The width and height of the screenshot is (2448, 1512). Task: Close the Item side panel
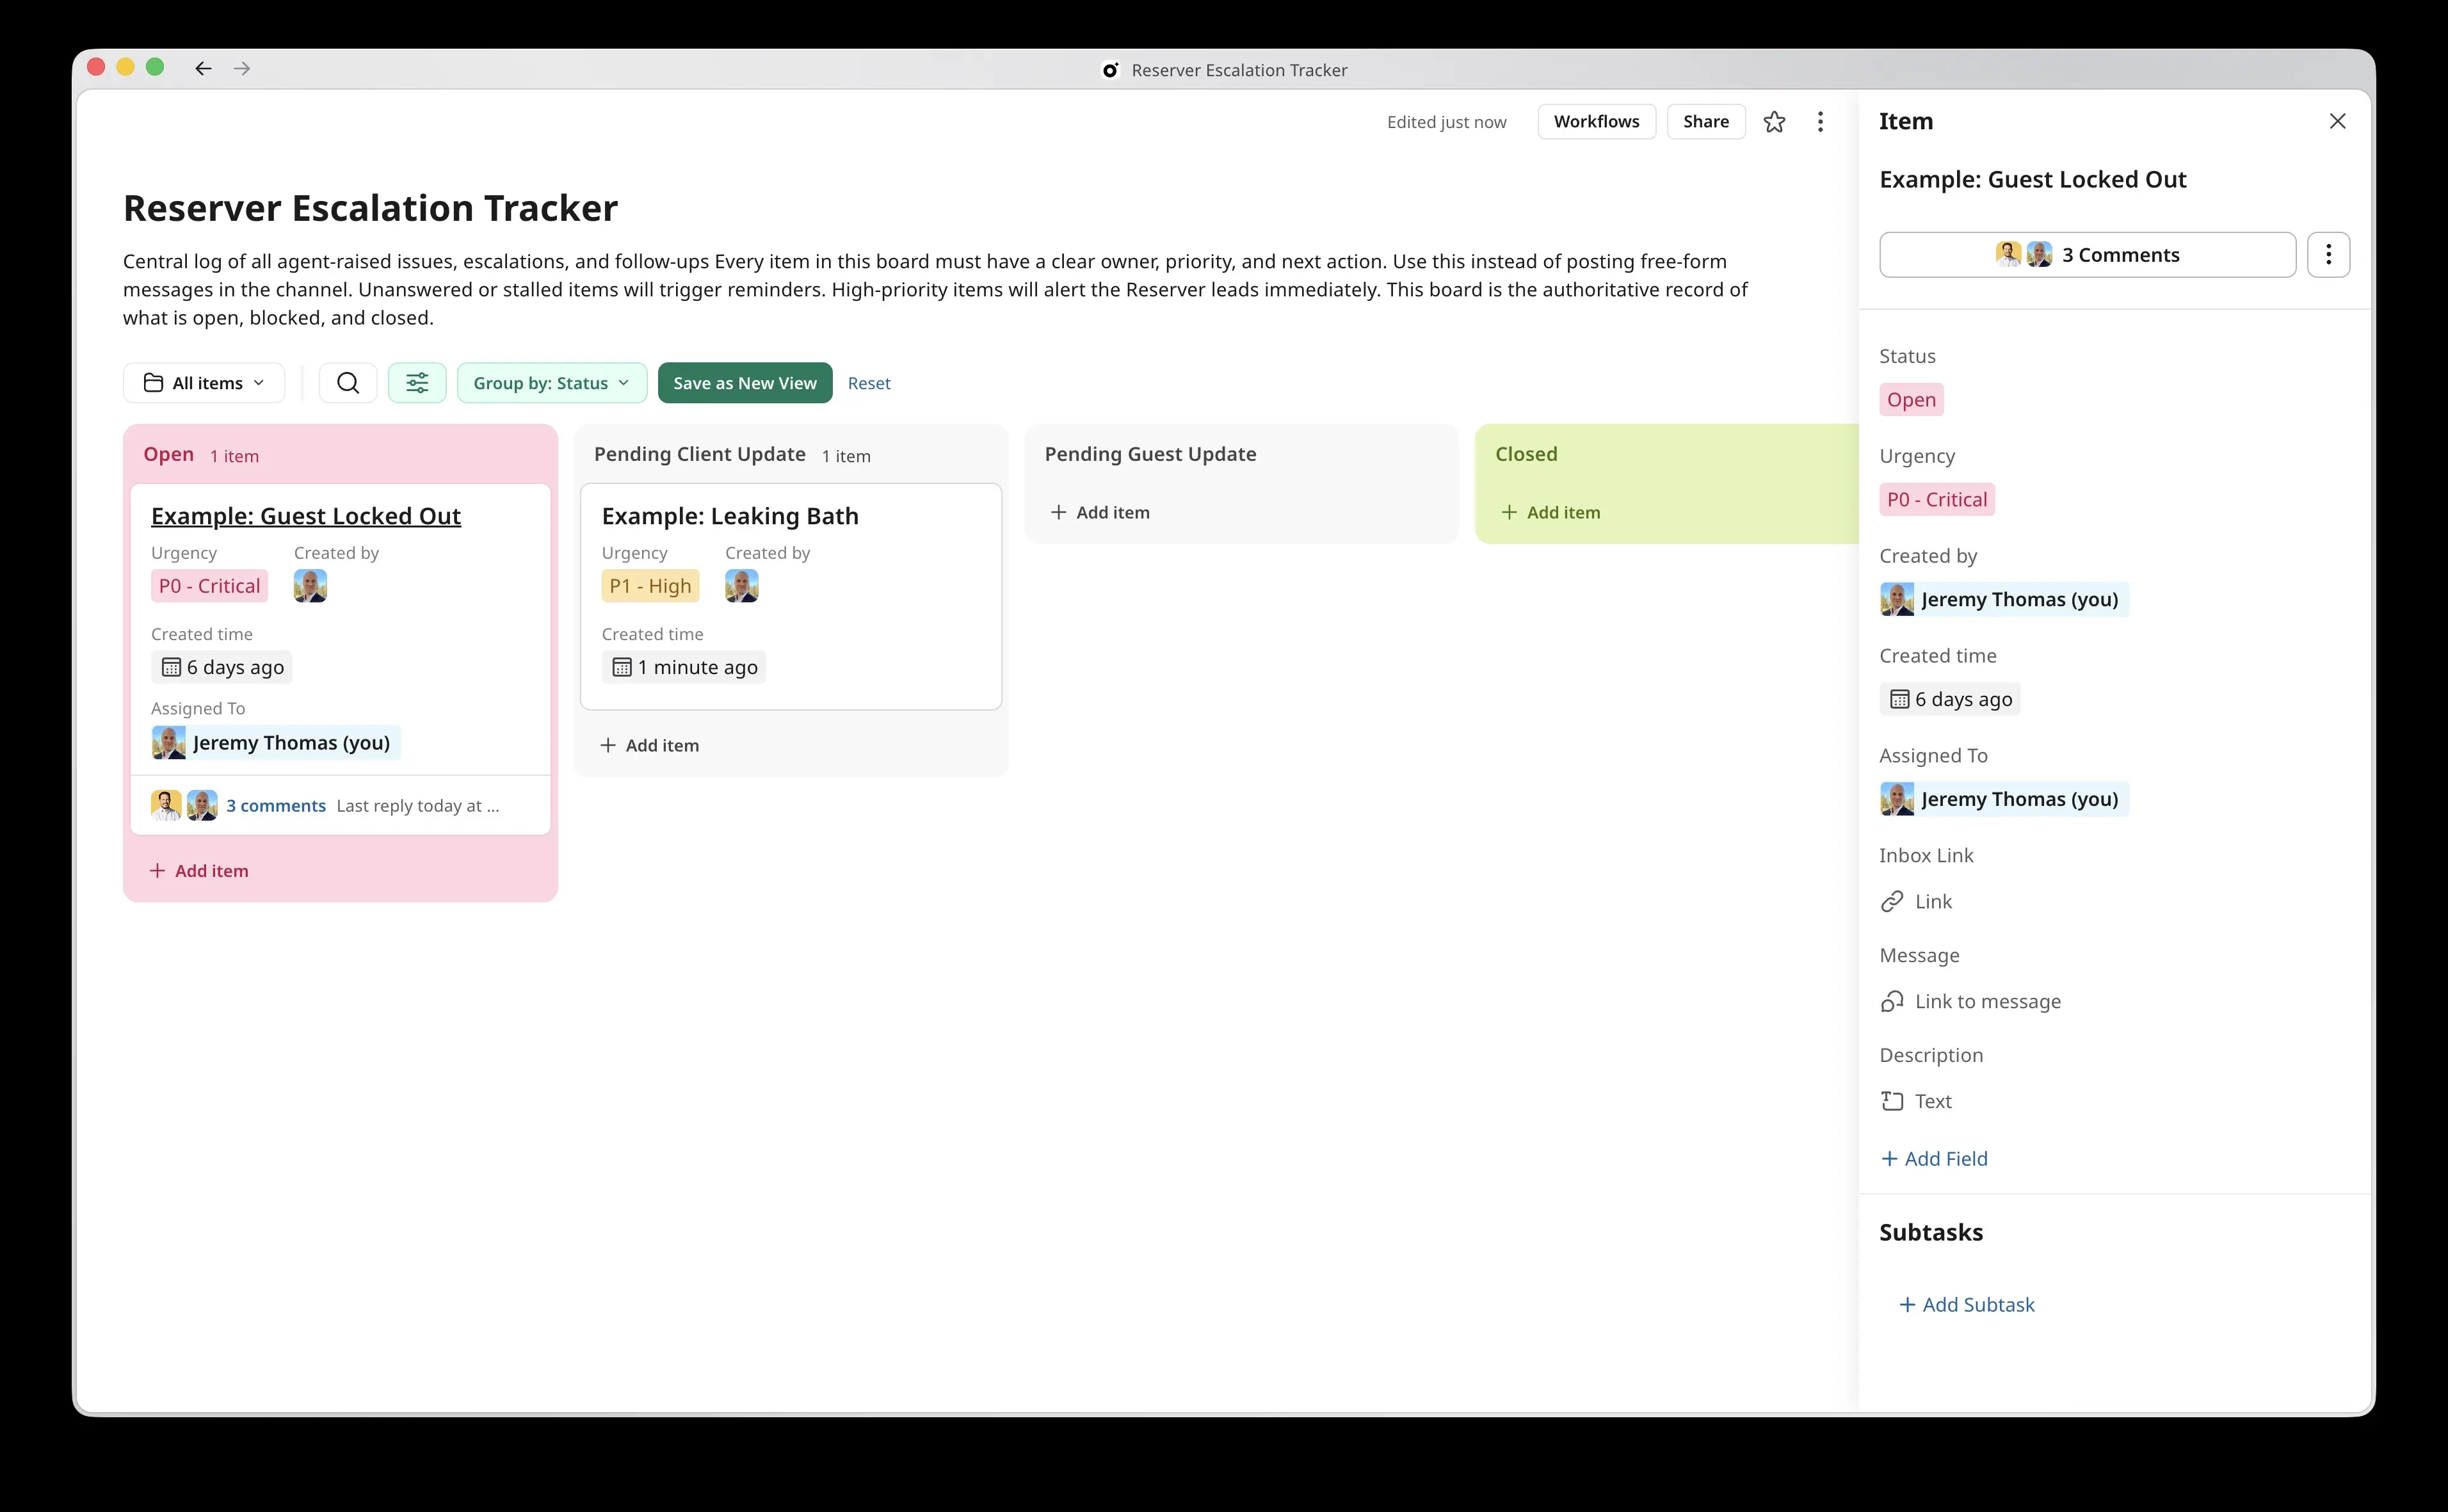[x=2337, y=121]
